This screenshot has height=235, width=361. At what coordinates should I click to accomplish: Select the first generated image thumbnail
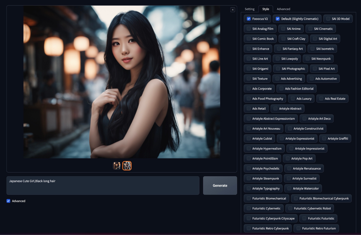[117, 166]
